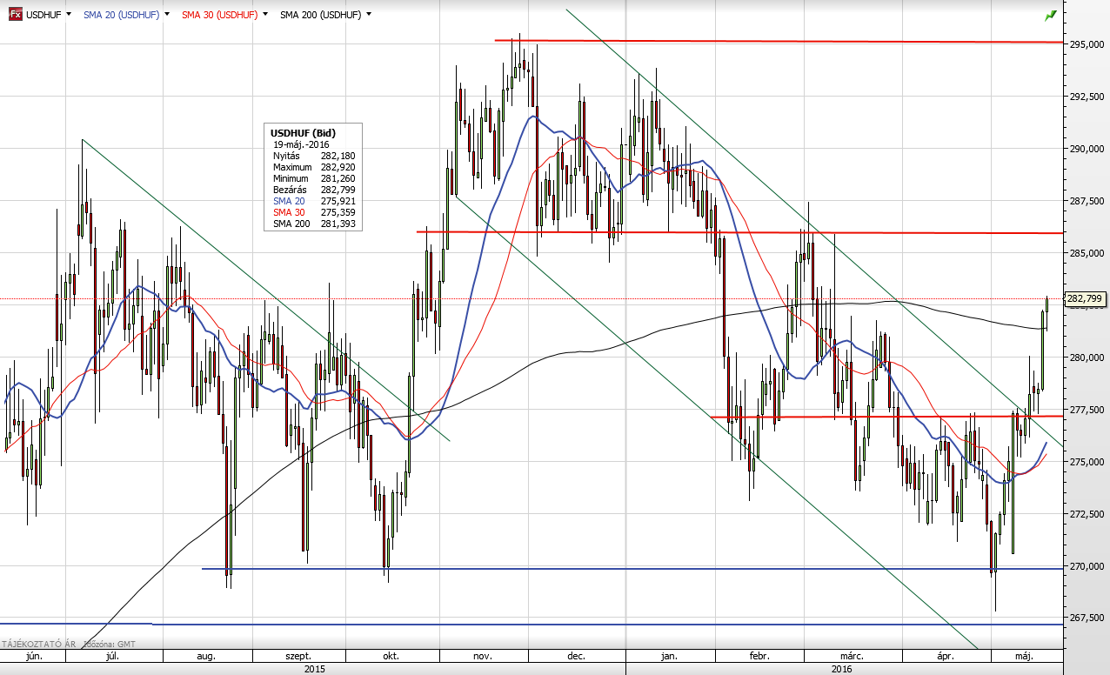
Task: Click the 'okt.' month label on time axis
Action: 391,656
